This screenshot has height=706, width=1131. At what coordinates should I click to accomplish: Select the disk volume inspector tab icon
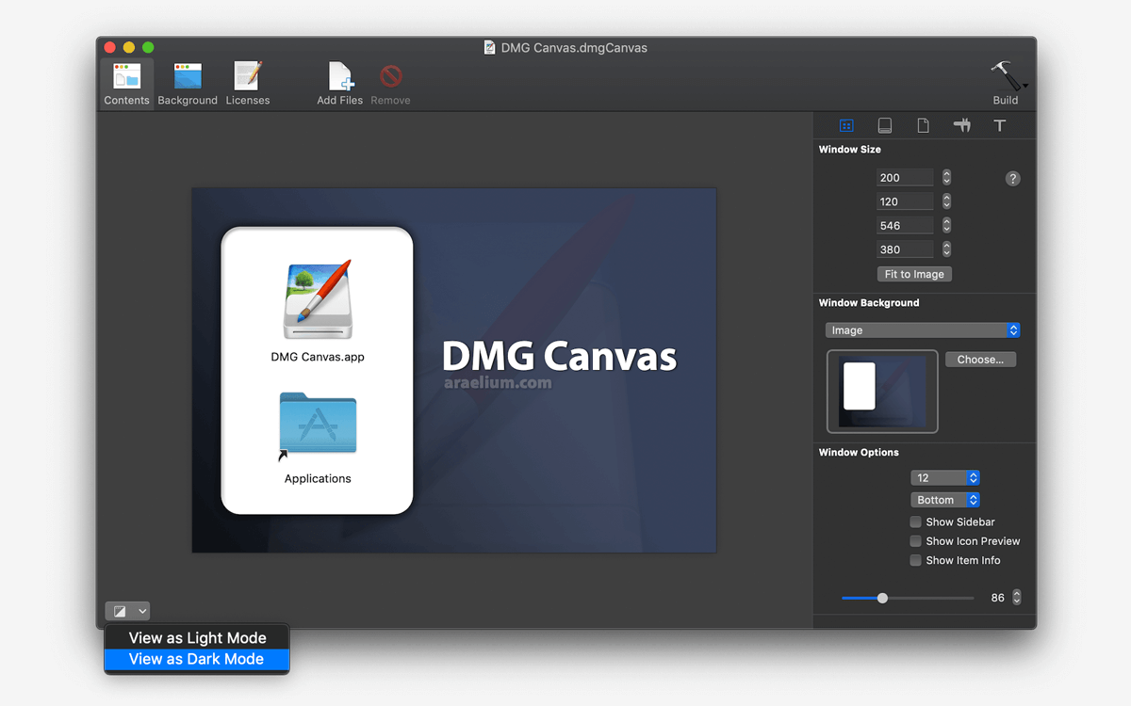click(885, 125)
